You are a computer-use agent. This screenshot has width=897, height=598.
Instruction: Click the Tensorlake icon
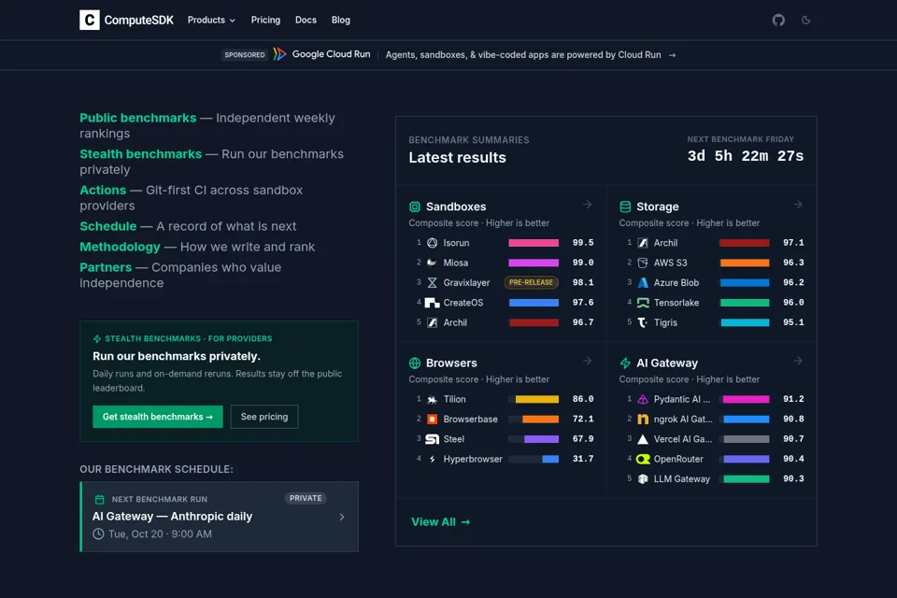(x=643, y=303)
